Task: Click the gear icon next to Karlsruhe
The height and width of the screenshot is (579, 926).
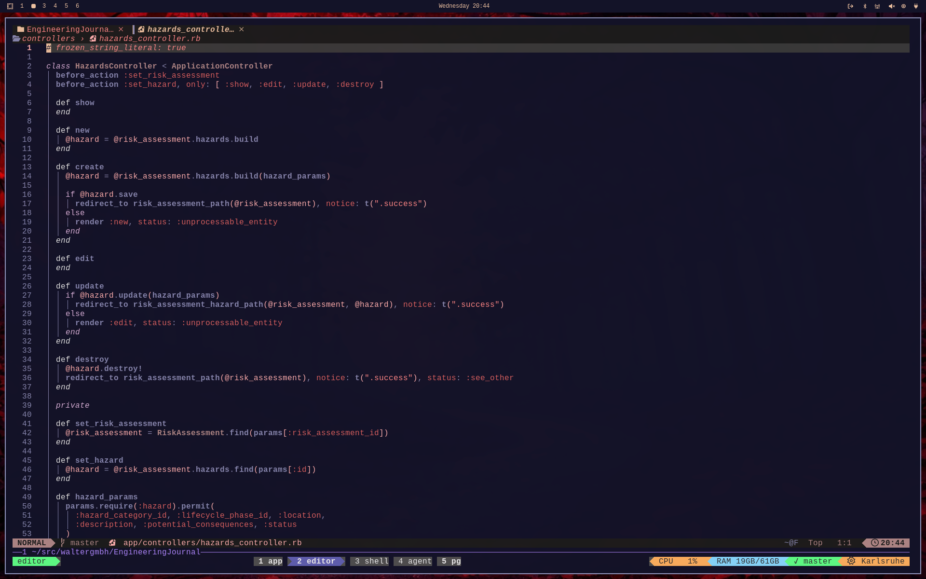Action: [x=851, y=561]
